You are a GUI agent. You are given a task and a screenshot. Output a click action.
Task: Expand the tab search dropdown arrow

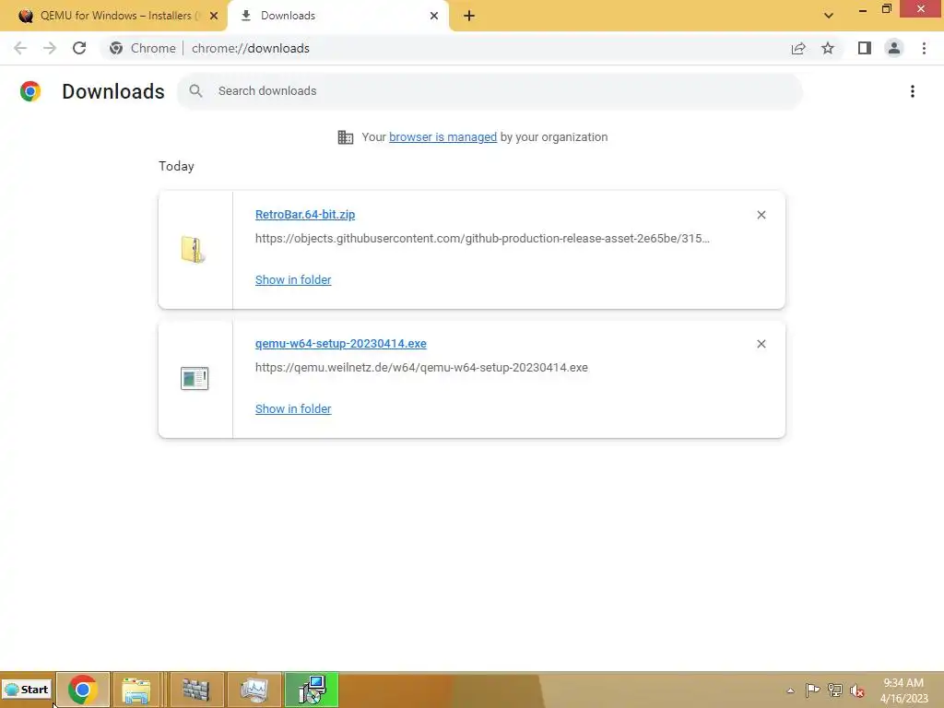pos(829,16)
